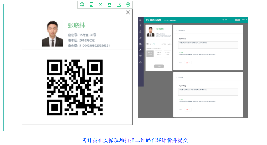Click the fullscreen expand arrows icon
Screen dimensions: 267x145
[100, 5]
